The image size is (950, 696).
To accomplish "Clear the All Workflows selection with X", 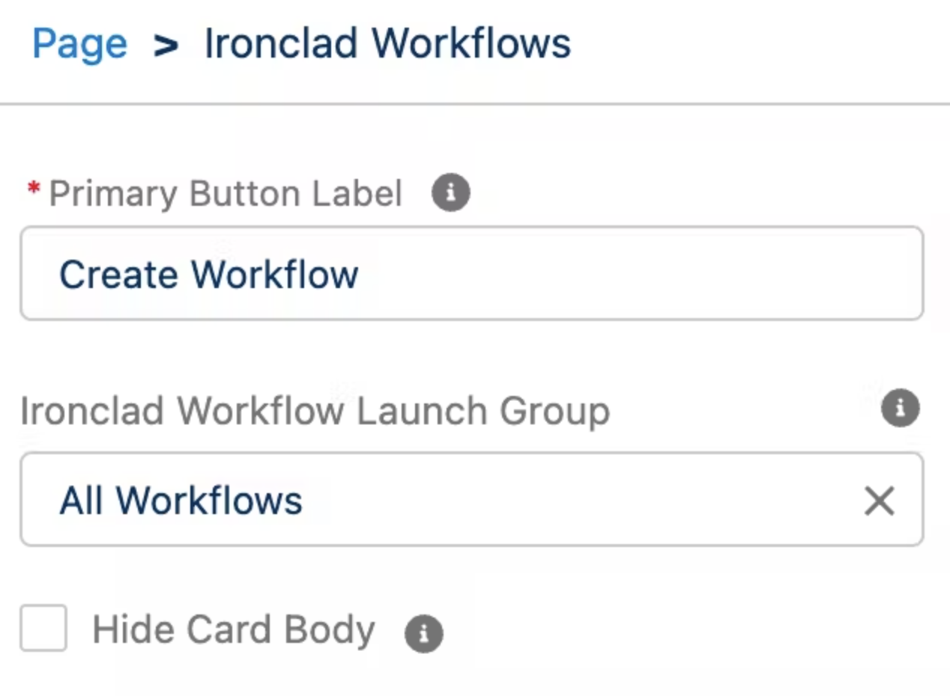I will point(880,501).
